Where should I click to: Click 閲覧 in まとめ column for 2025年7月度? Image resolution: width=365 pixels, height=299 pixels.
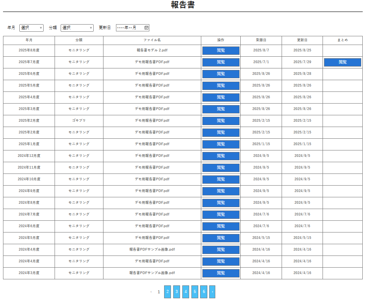[x=342, y=62]
